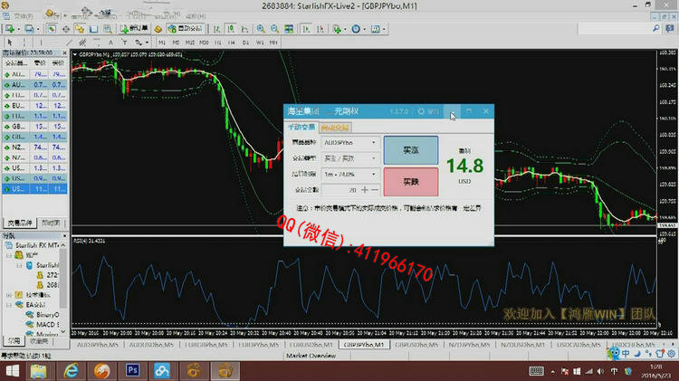Switch to the second orange dialog tab
This screenshot has width=679, height=381.
point(335,128)
